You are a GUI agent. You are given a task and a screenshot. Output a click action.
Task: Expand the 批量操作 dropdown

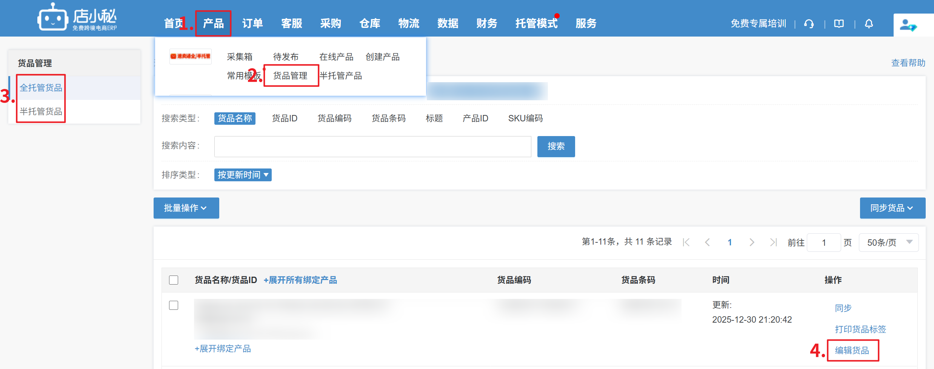click(x=186, y=208)
